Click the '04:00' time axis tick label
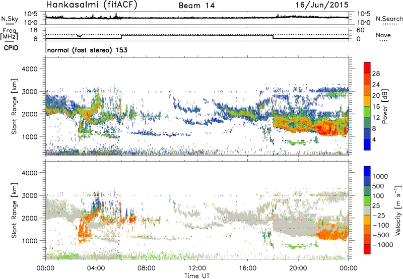 (96, 268)
